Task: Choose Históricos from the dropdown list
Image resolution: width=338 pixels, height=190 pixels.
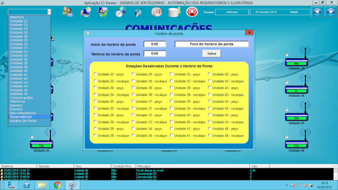Action: (17, 101)
